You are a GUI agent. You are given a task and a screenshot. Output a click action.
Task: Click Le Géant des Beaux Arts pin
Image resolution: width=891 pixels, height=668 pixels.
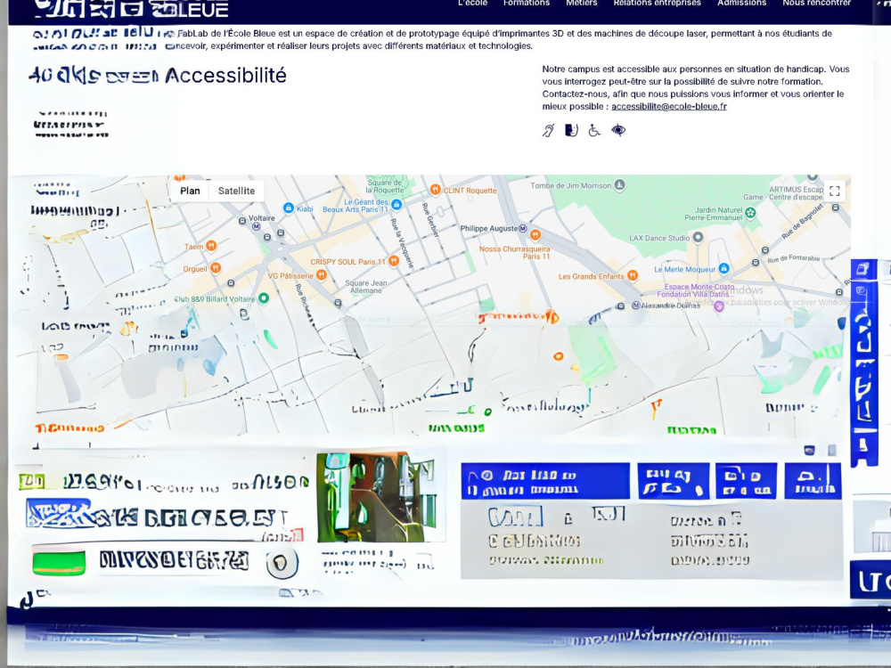coord(396,204)
